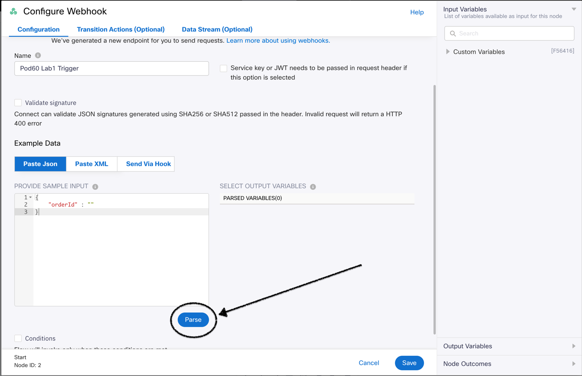Click line number 3 in editor gutter

(x=26, y=212)
